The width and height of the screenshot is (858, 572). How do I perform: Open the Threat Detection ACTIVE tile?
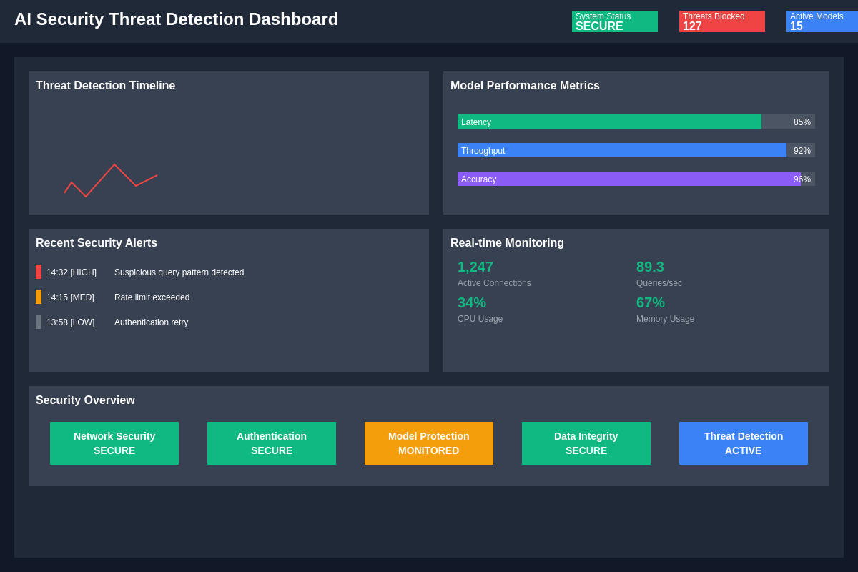[x=744, y=443]
